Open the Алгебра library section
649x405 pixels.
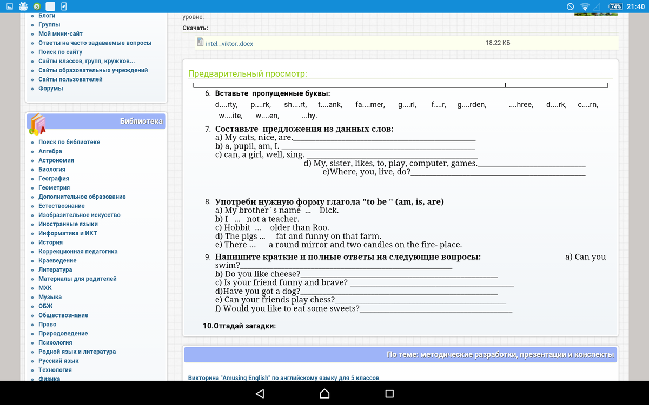50,151
